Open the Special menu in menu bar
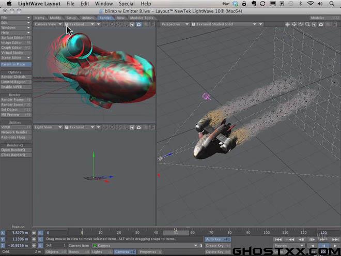Viewport: 341px width, 256px height. pos(127,4)
